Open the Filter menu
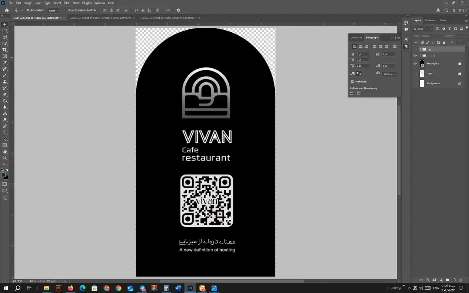The image size is (469, 293). 67,3
